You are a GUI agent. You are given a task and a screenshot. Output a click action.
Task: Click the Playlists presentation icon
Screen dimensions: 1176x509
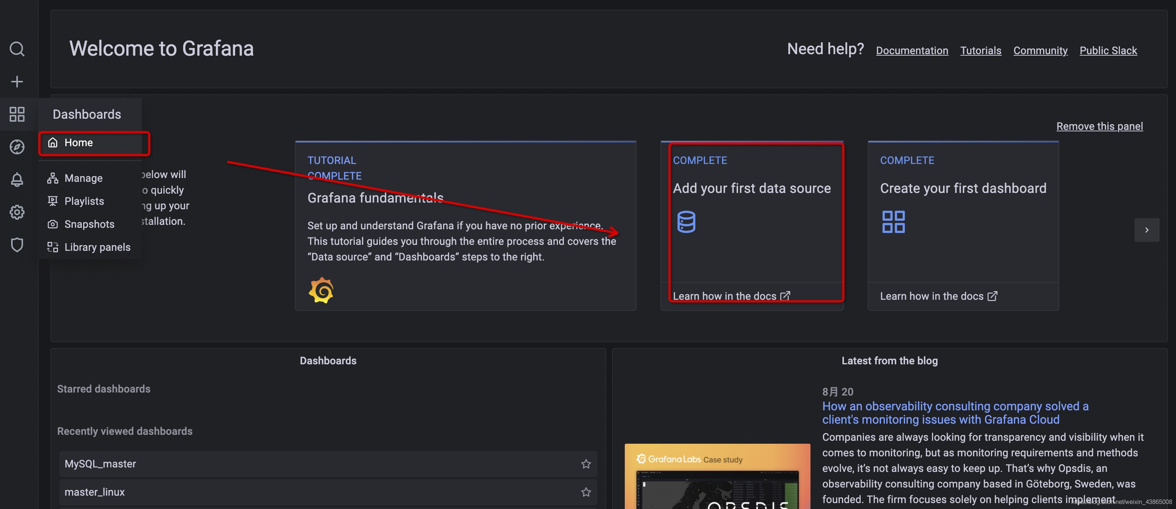click(53, 201)
